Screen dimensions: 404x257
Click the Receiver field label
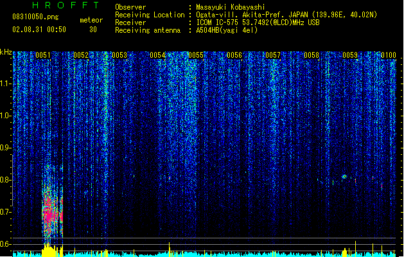pyautogui.click(x=130, y=22)
